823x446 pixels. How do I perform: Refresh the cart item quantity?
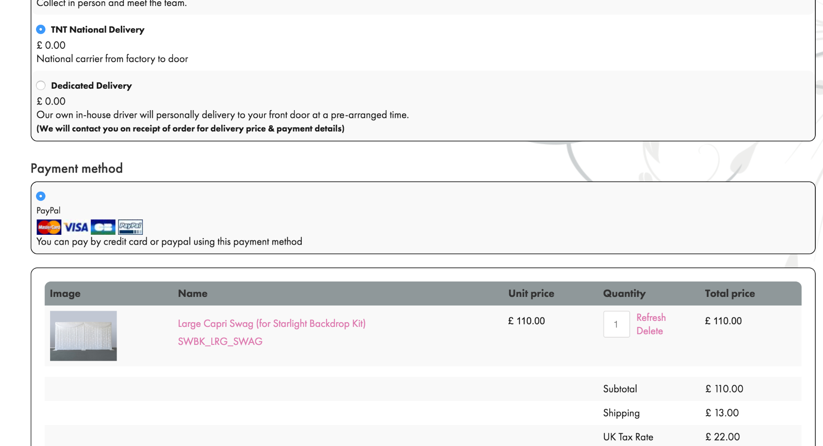pos(651,317)
